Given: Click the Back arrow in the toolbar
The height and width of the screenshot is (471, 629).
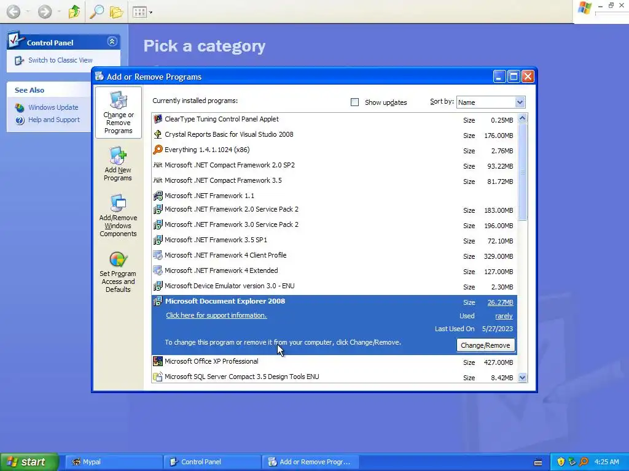Looking at the screenshot, I should pyautogui.click(x=14, y=12).
